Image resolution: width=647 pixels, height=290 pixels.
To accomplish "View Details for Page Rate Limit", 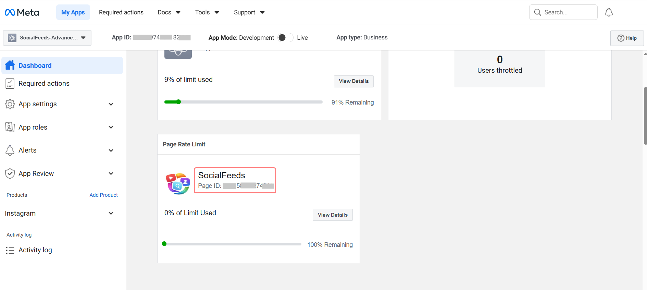I will point(332,215).
